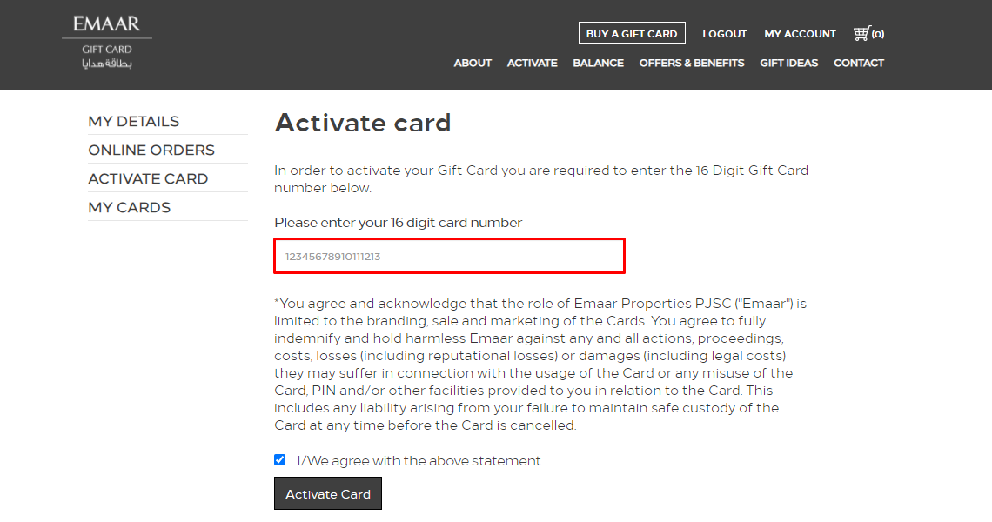
Task: Navigate to the ACTIVATE section
Action: pos(532,63)
